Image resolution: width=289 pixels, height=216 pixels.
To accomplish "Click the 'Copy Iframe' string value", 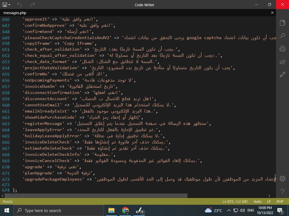I will 78,43.
